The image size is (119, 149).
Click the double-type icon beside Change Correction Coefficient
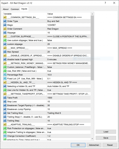pos(5,136)
